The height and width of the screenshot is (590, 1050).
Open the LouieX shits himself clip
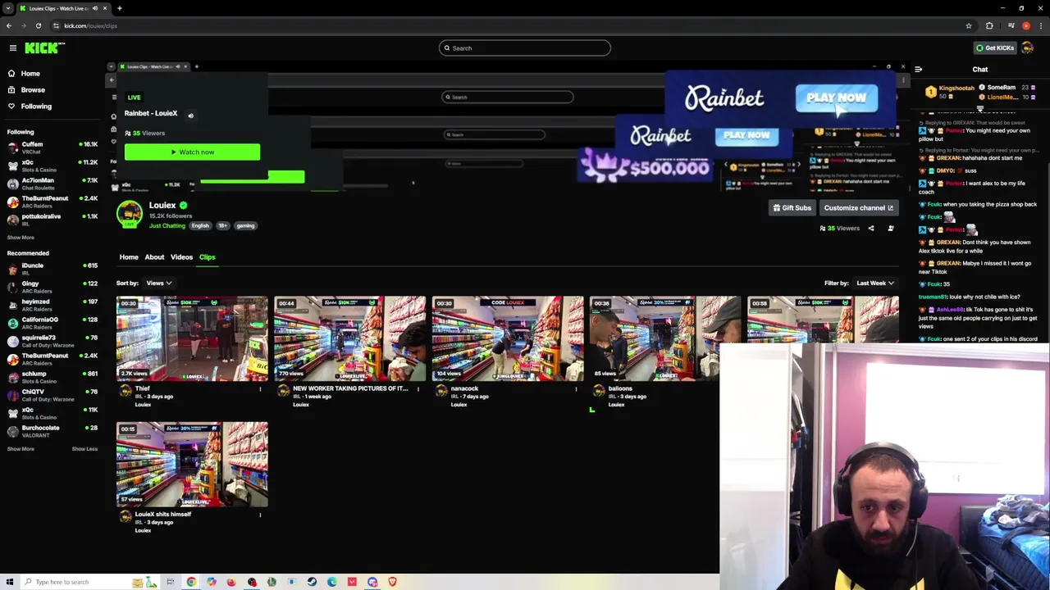(x=192, y=465)
